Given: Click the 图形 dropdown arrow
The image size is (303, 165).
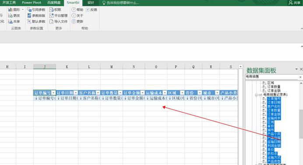Looking at the screenshot, I should (x=23, y=10).
